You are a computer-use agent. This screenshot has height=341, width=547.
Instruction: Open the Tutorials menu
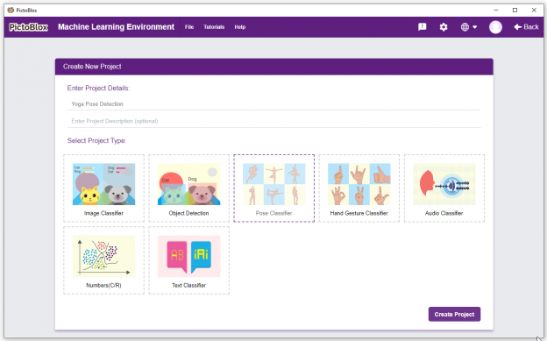[x=214, y=27]
